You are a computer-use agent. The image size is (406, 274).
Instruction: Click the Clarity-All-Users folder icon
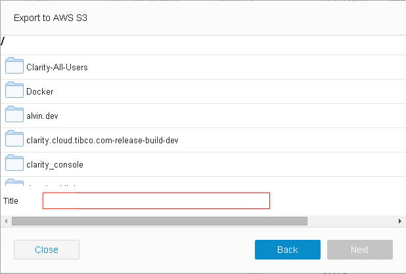[x=14, y=66]
